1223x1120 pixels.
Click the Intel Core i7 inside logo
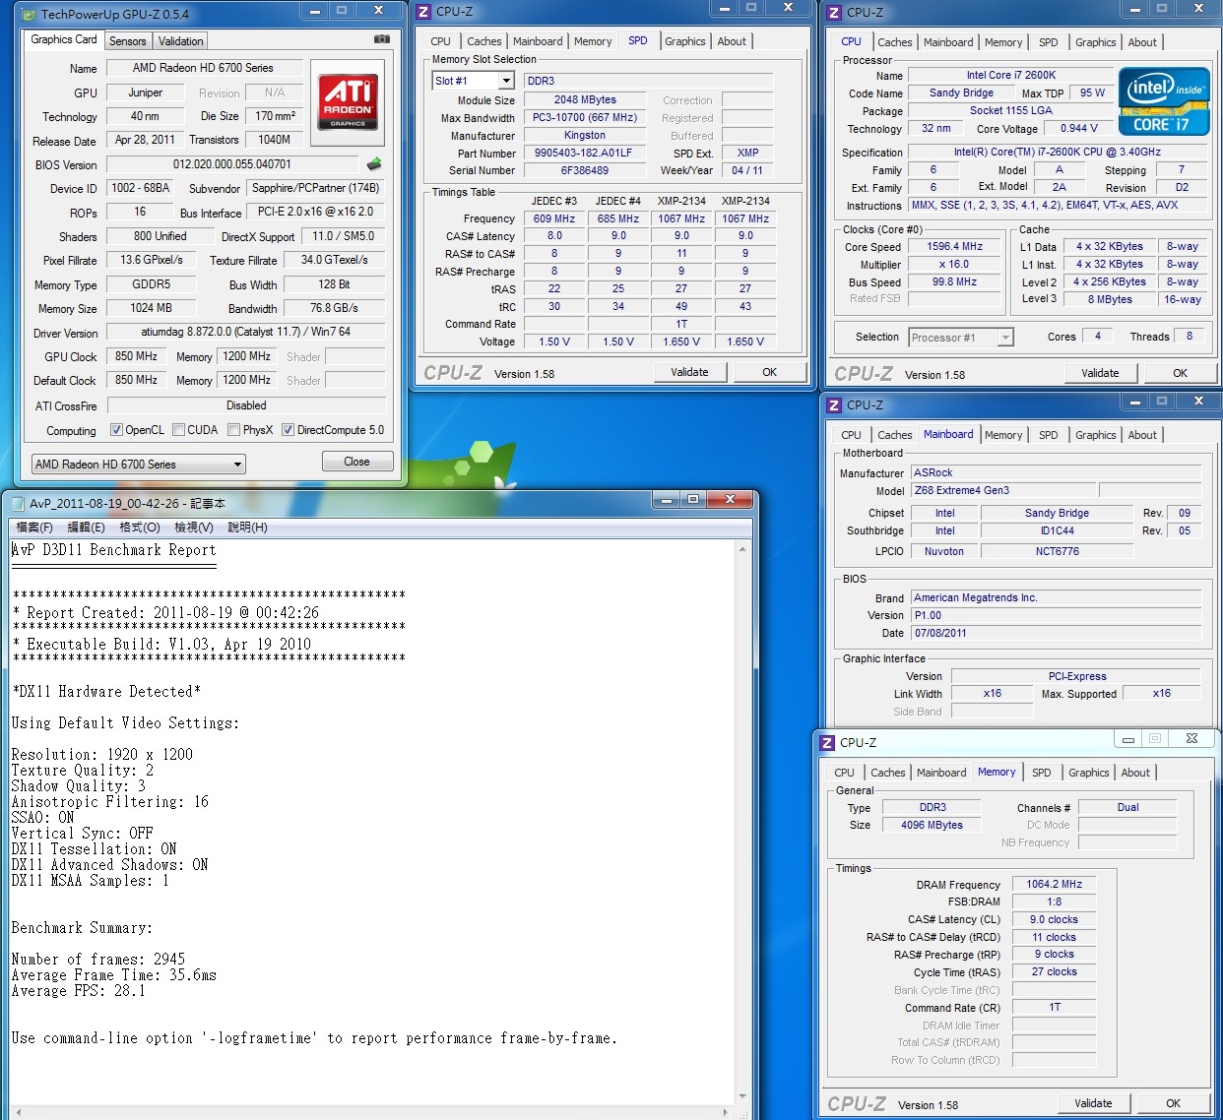[1164, 101]
